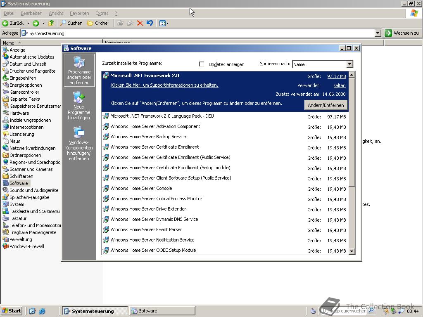This screenshot has width=423, height=317.
Task: Switch to Systemsteuerung taskbar button
Action: point(95,311)
